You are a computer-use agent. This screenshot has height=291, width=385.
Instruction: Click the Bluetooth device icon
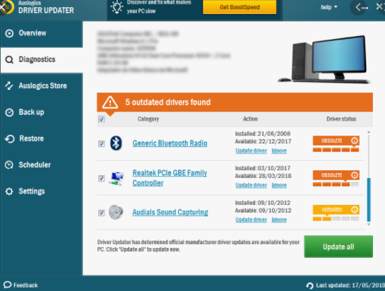[116, 143]
